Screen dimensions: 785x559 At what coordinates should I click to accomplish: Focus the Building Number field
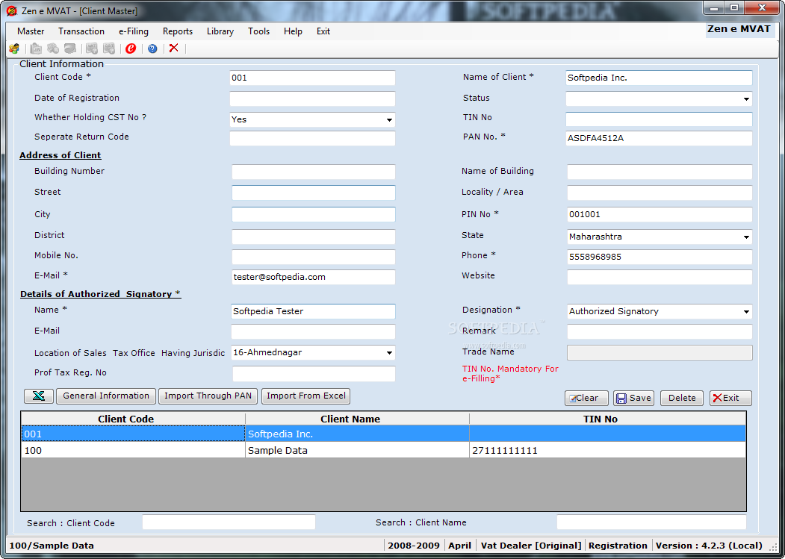tap(314, 172)
